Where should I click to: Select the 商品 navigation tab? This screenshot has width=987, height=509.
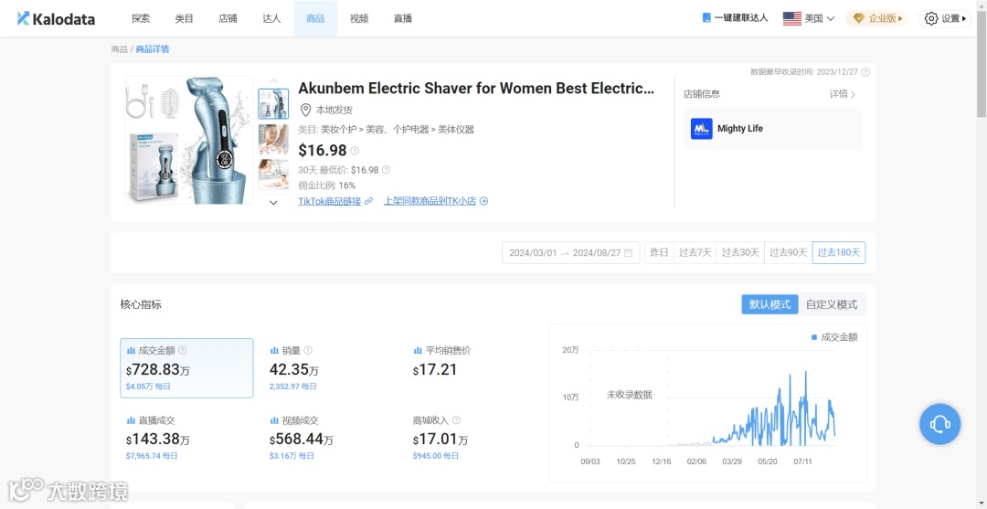coord(315,18)
